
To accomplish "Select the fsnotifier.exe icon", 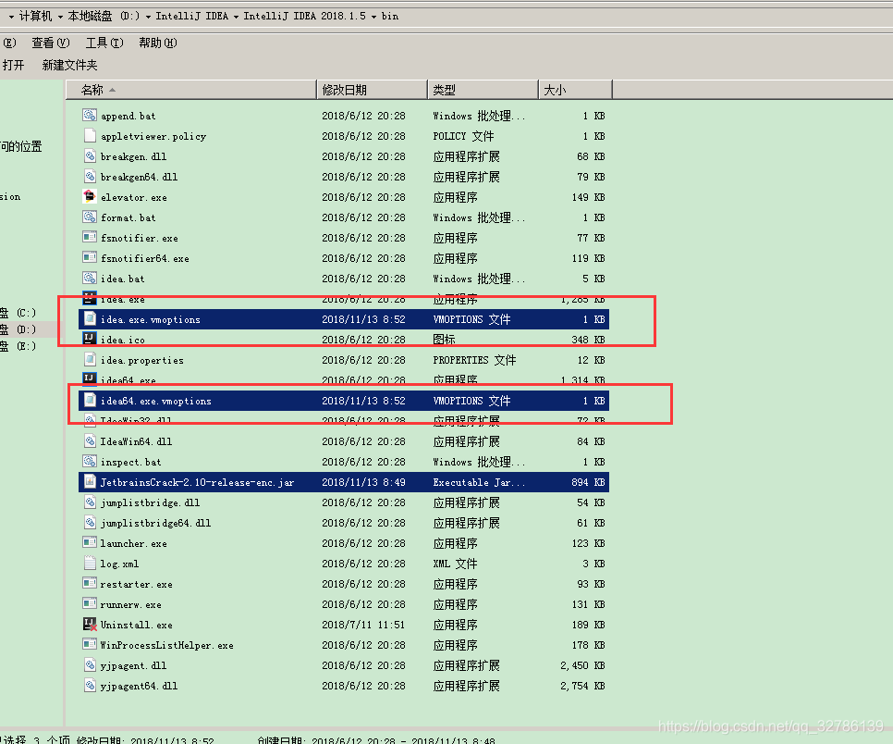I will coord(90,238).
